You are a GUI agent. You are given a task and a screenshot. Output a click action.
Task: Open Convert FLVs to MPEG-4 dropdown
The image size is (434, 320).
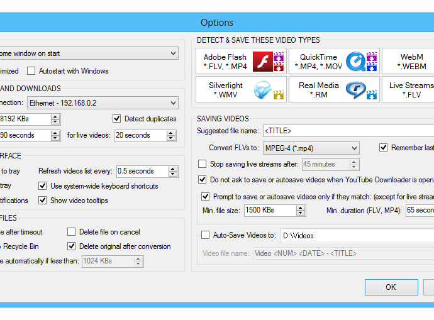pos(311,148)
